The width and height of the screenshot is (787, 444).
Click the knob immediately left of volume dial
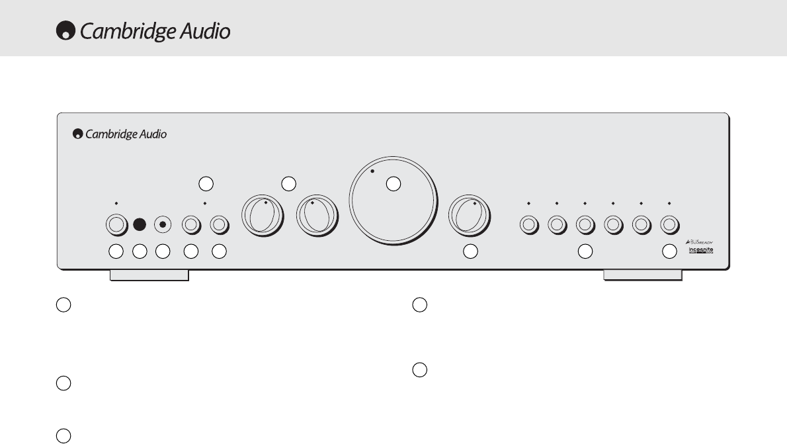coord(317,216)
